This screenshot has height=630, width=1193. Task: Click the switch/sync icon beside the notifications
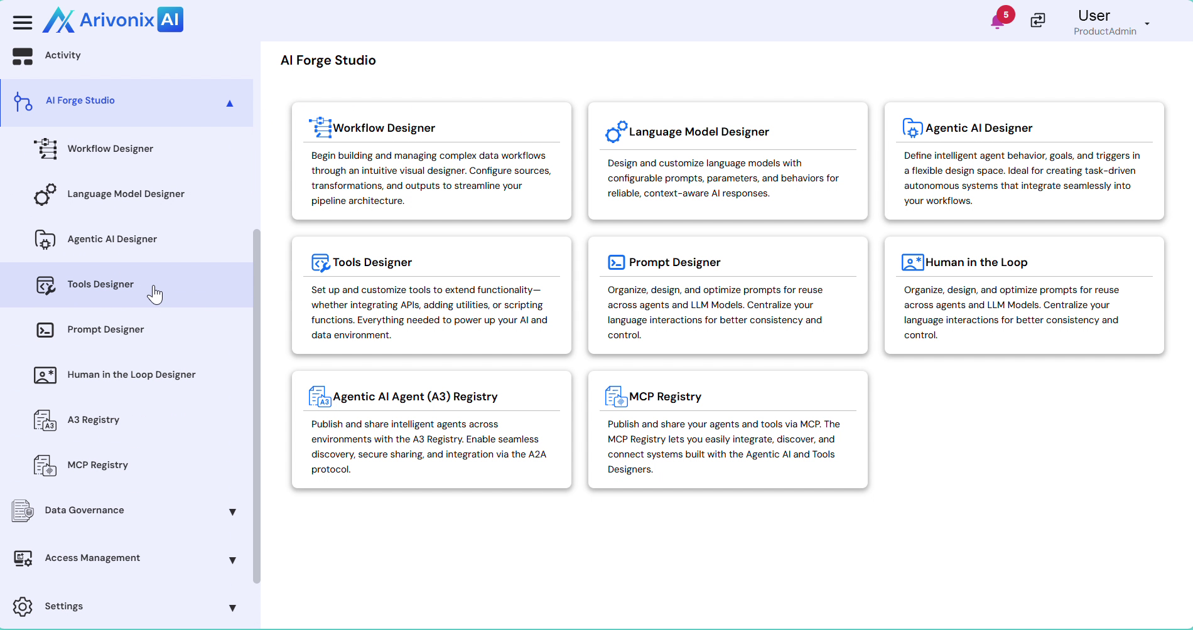point(1038,21)
